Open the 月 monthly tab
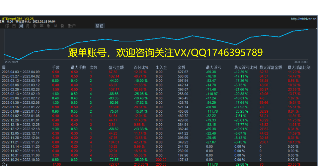Screen dimensions: 318x167 click(28, 26)
